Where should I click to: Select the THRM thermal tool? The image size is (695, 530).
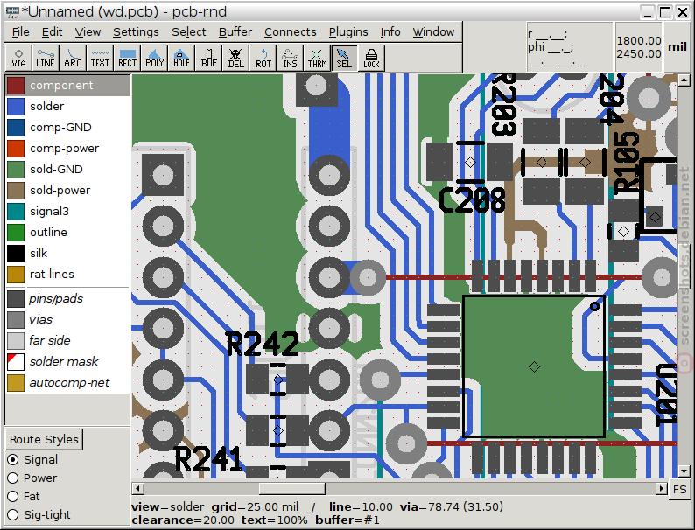tap(317, 58)
